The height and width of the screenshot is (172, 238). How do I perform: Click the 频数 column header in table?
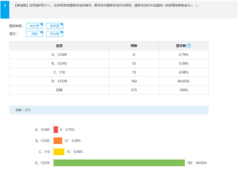tap(134, 46)
